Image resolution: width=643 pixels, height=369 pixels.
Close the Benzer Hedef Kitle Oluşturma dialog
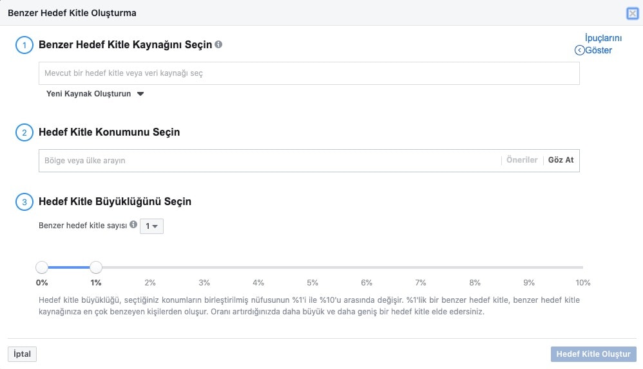pos(632,14)
